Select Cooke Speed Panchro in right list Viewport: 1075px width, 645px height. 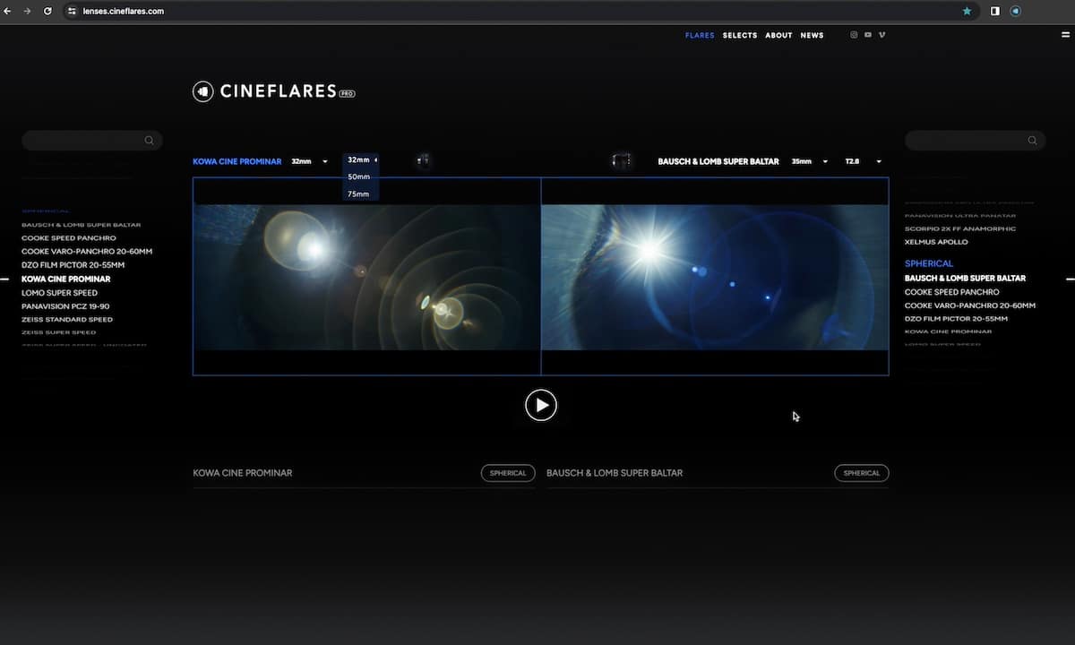951,292
